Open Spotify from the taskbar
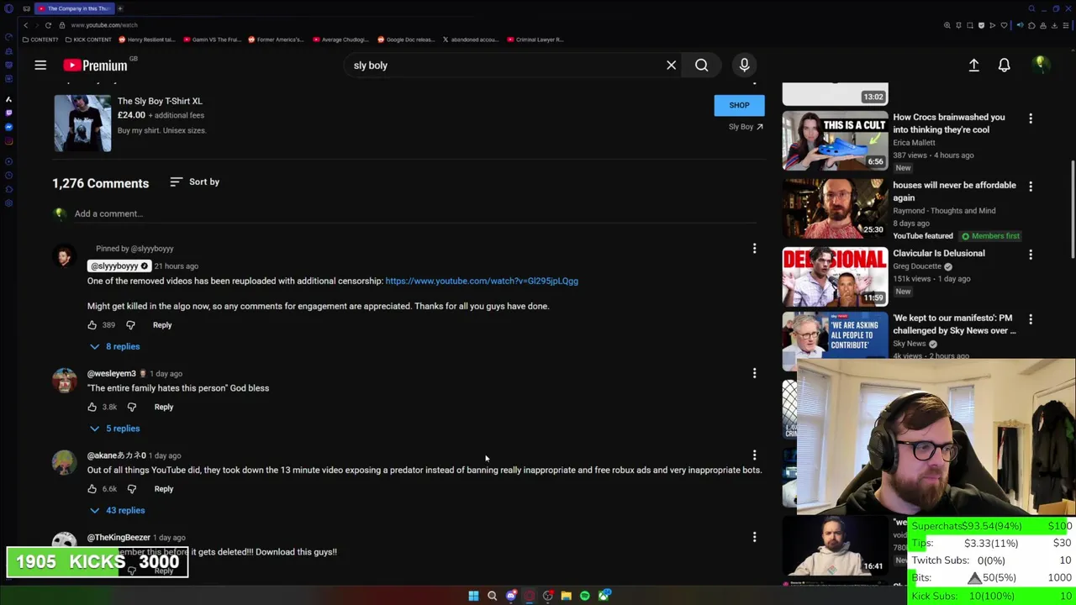The height and width of the screenshot is (605, 1076). 584,596
